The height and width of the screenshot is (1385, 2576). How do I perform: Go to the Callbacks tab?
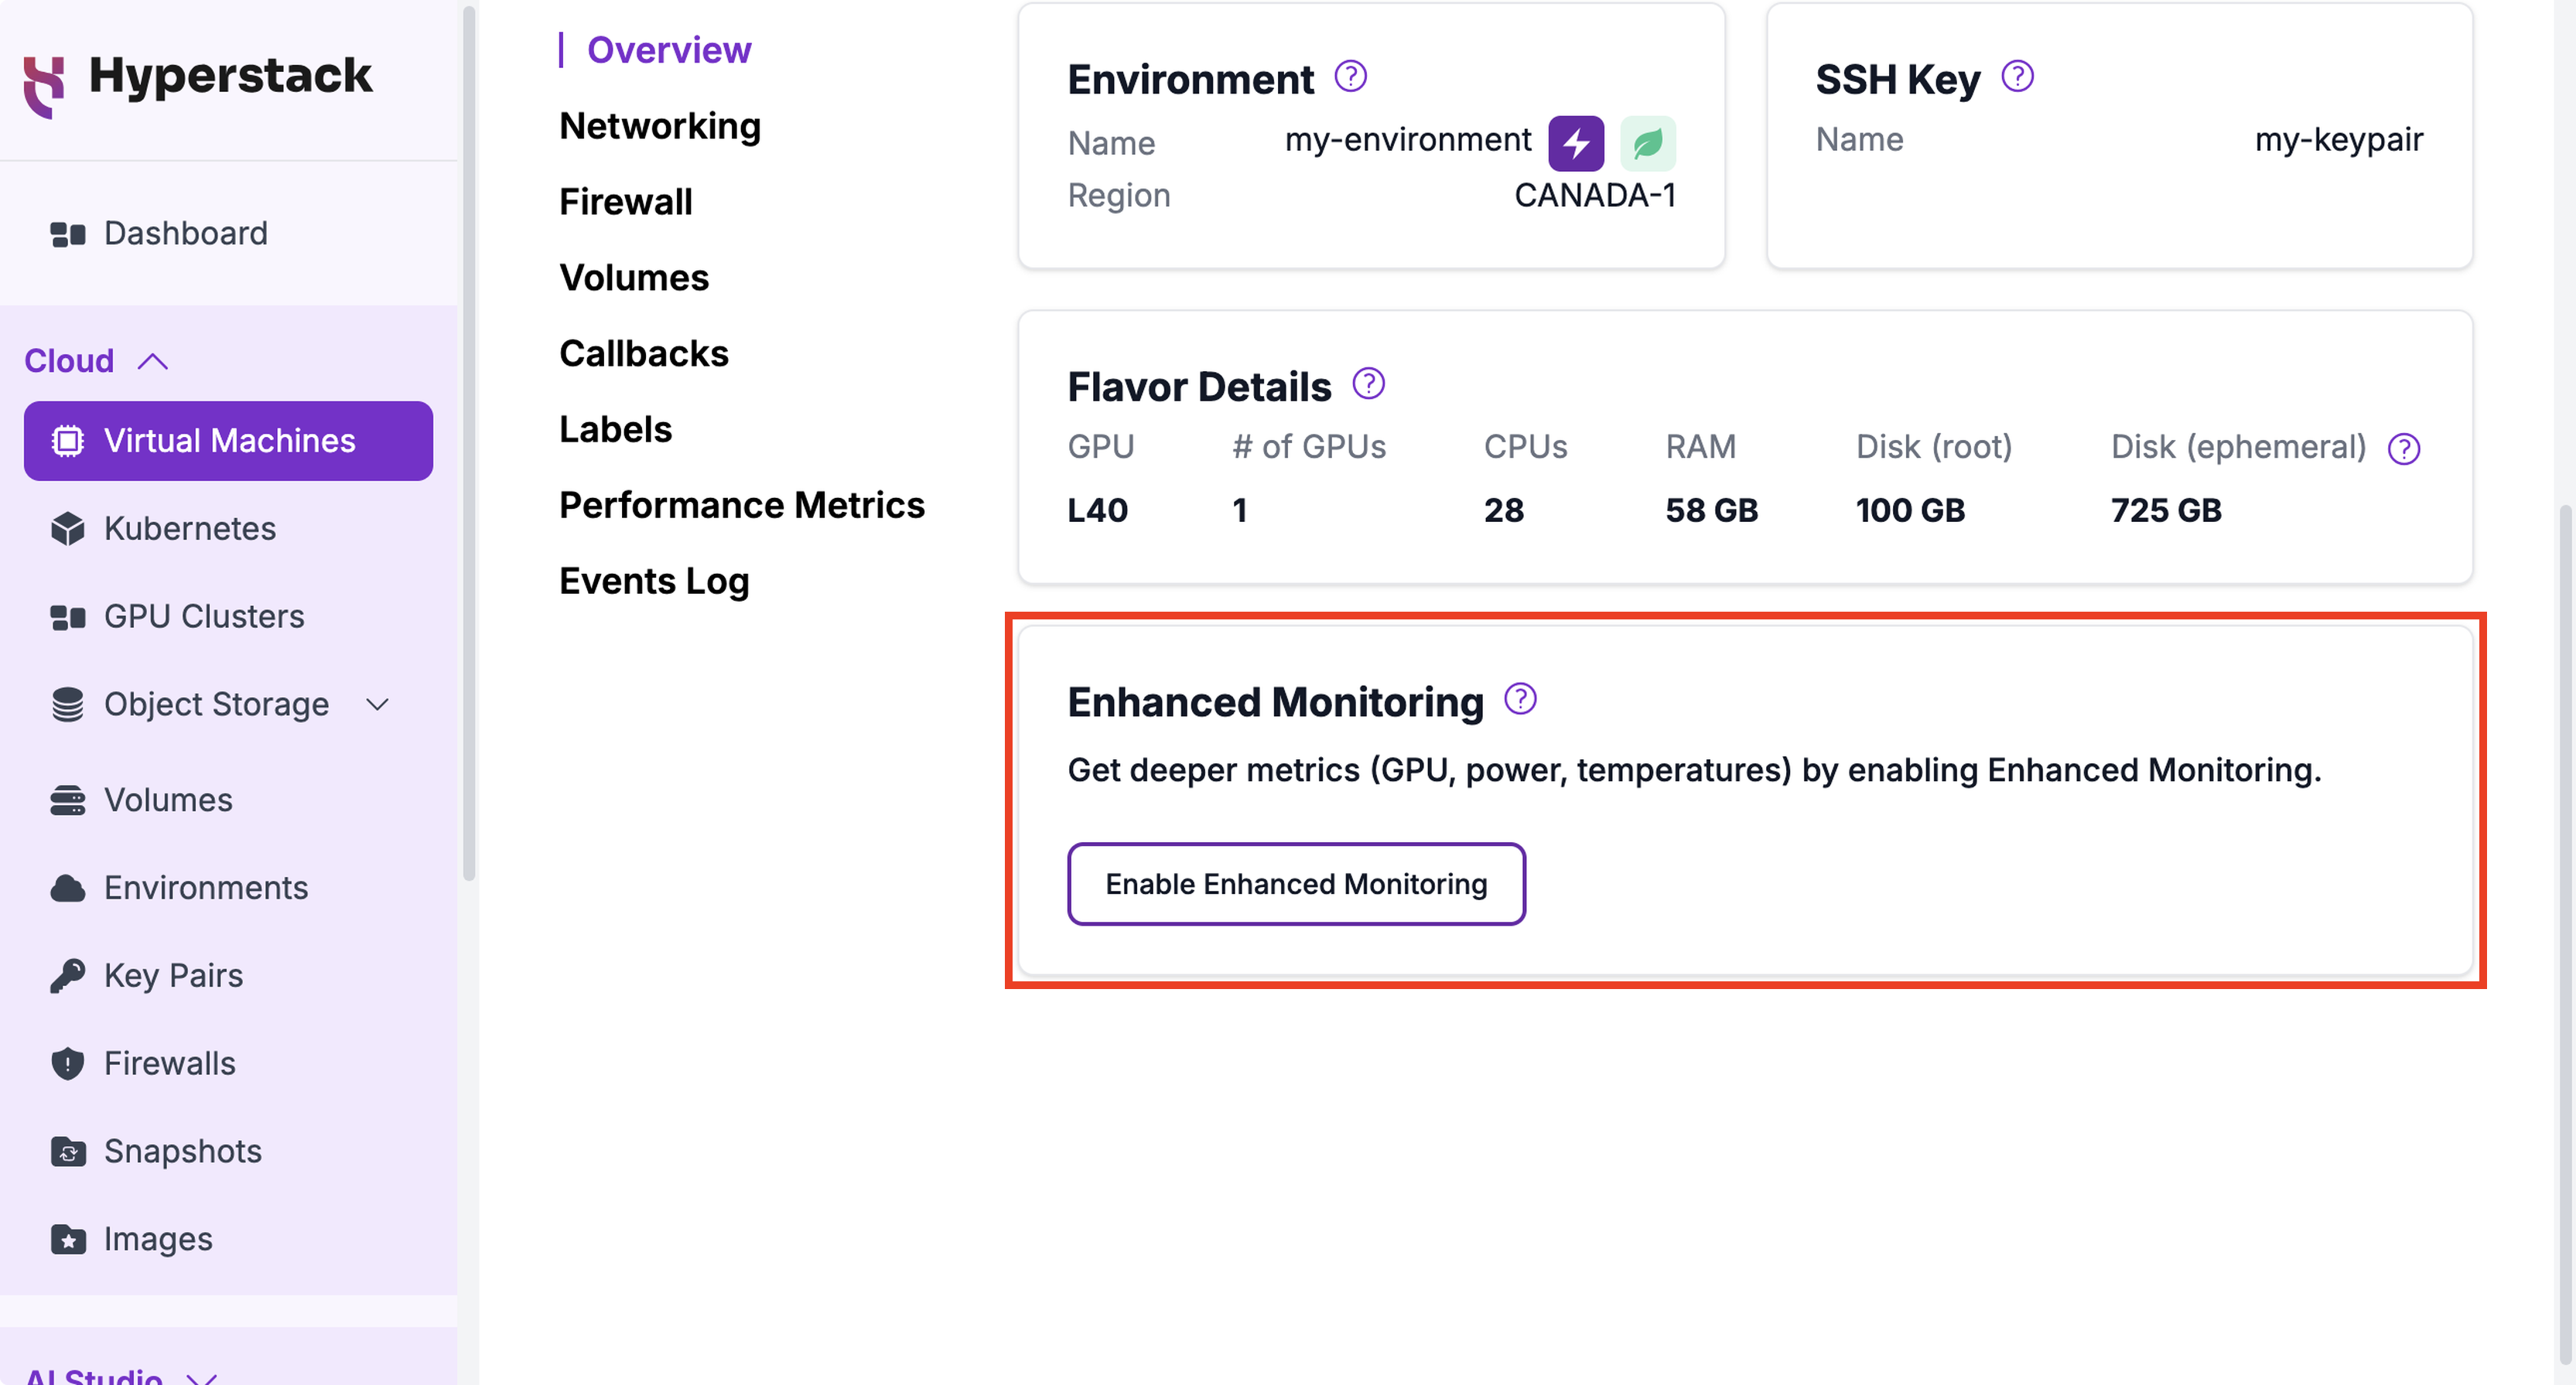coord(643,354)
